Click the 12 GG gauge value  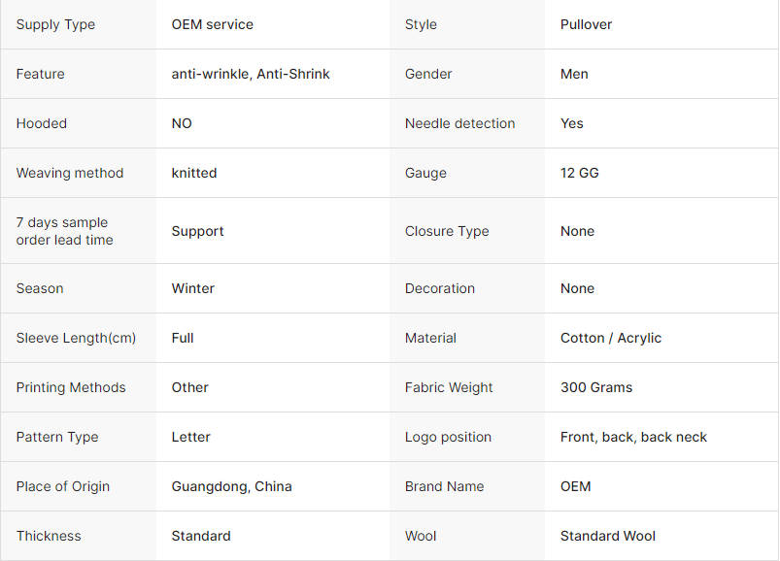coord(579,173)
